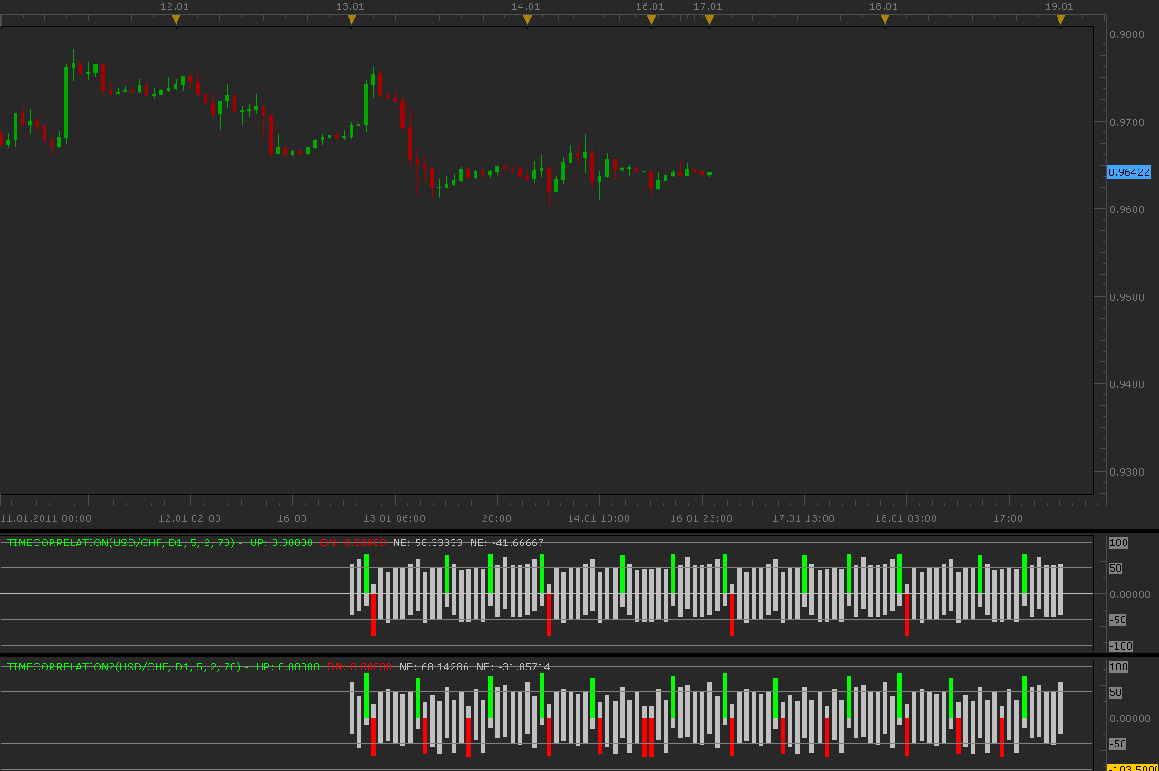Click the 13.01 06:00 label on time axis

pos(394,518)
